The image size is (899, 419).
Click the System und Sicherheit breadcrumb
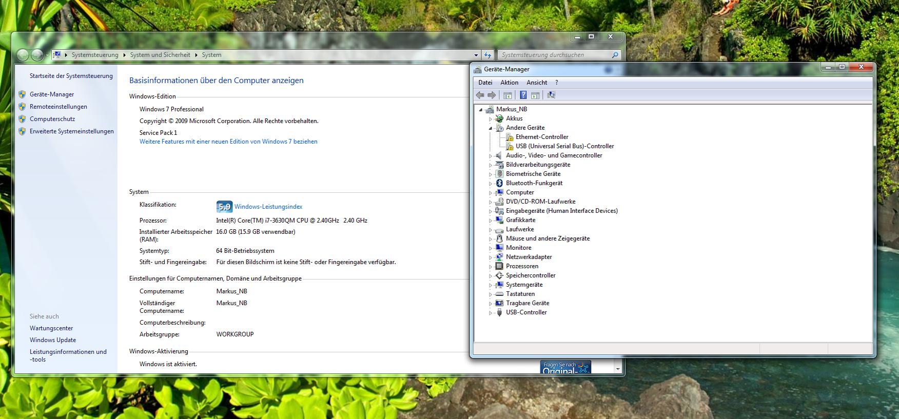pyautogui.click(x=160, y=55)
